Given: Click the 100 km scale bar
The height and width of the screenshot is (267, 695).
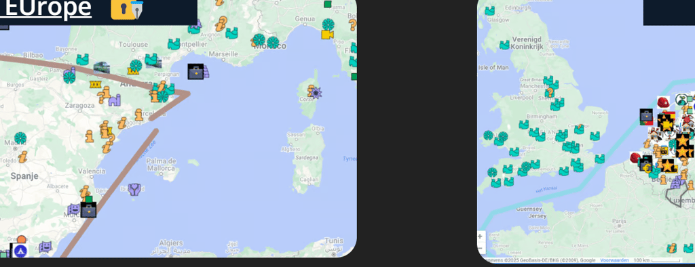Looking at the screenshot, I should pos(657,260).
